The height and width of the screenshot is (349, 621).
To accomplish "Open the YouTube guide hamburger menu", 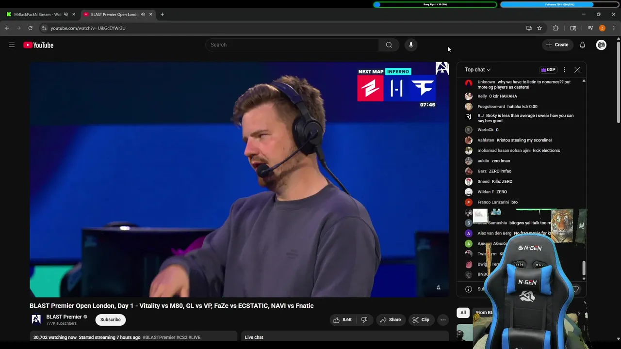I will (12, 45).
